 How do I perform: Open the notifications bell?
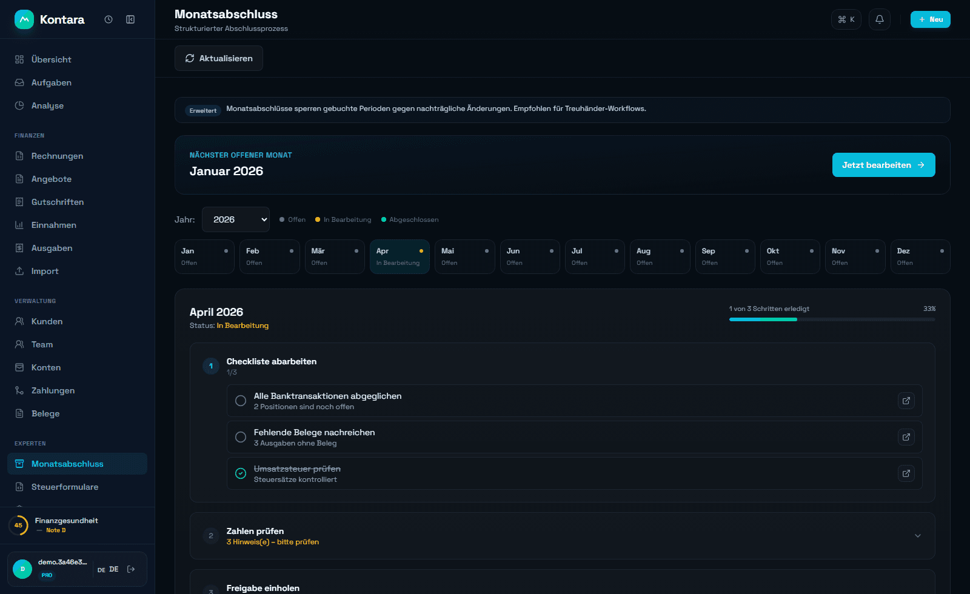[x=880, y=19]
